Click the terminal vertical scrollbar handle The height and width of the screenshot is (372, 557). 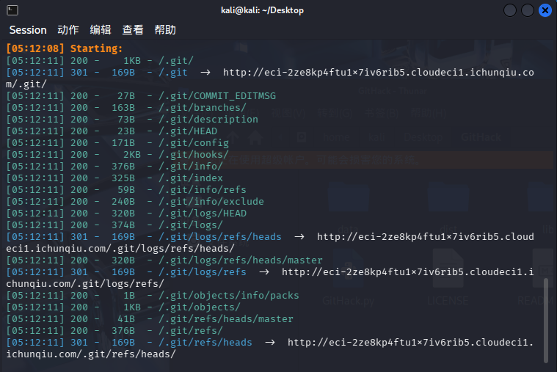545,319
